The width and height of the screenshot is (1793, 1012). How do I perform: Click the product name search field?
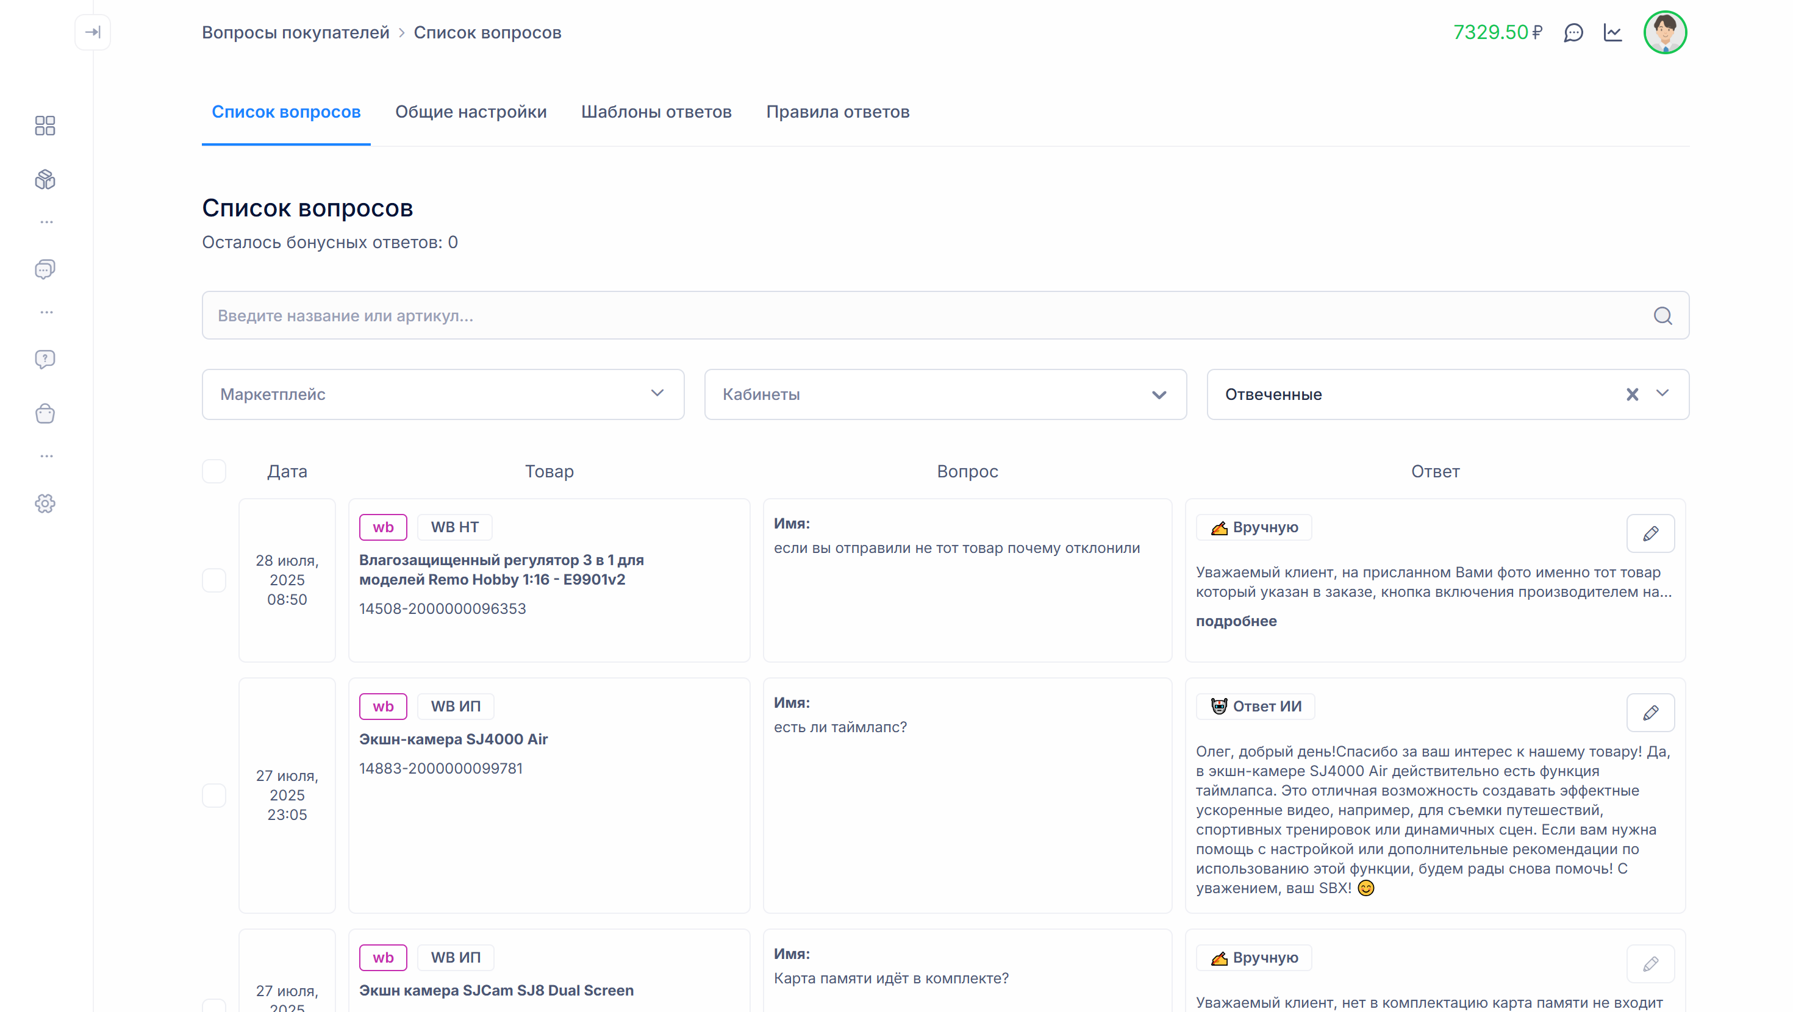point(905,316)
